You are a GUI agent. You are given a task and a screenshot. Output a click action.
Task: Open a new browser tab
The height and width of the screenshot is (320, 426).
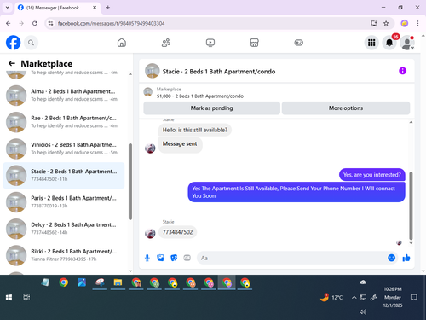pos(108,8)
